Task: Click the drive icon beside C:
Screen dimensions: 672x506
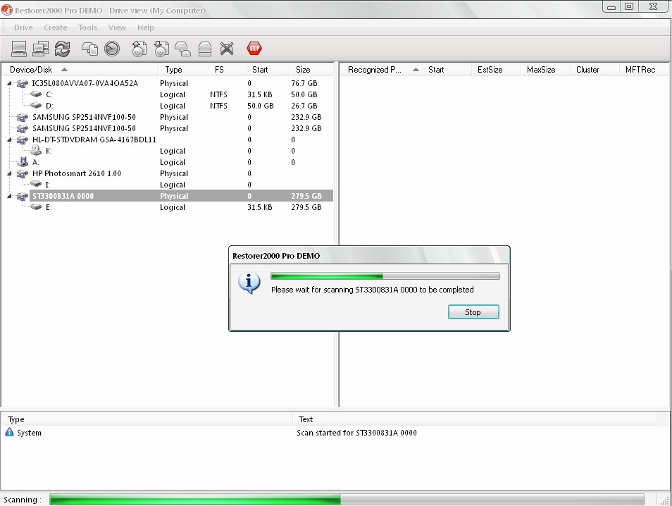Action: pyautogui.click(x=36, y=94)
